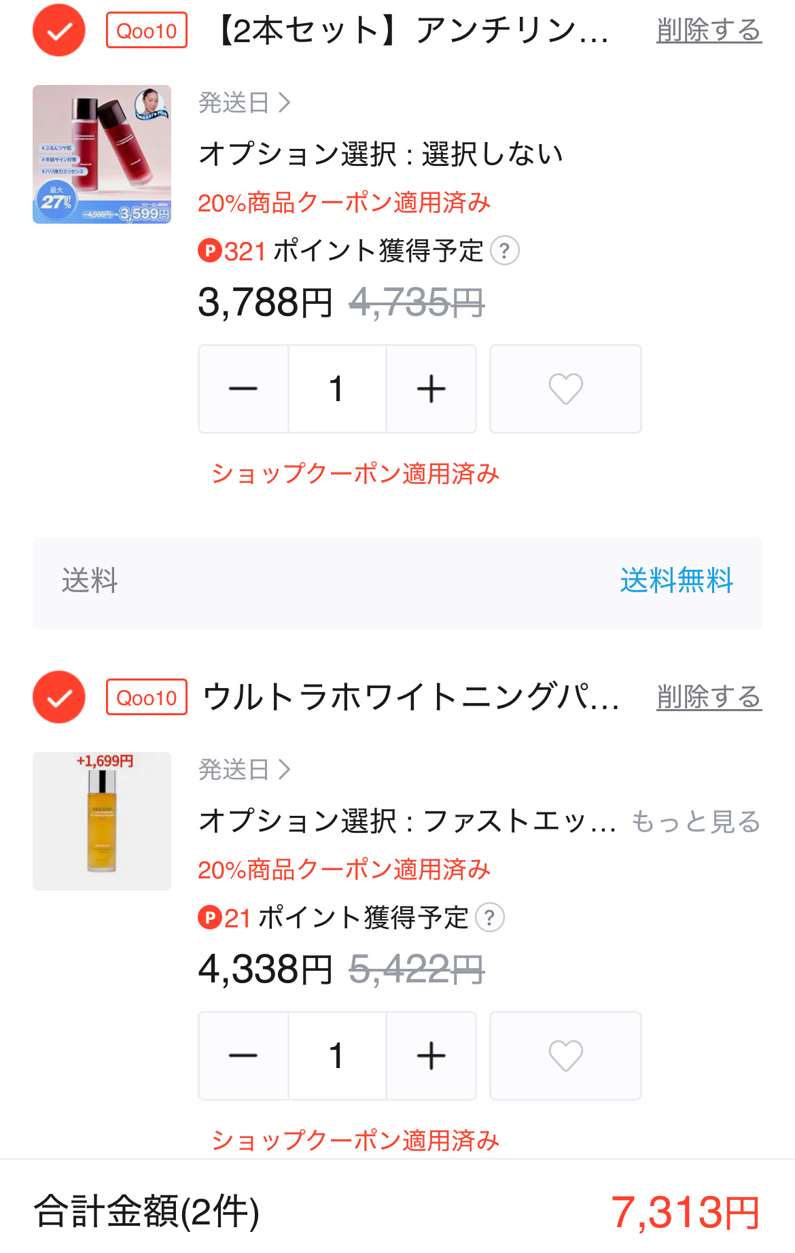Open points help icon for 321 points
The height and width of the screenshot is (1253, 795).
click(505, 251)
